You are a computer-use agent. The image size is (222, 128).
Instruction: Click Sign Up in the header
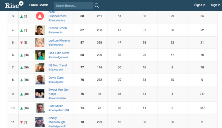(200, 5)
